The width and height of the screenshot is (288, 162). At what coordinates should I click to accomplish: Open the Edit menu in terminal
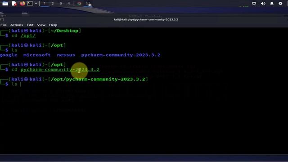[x=30, y=25]
